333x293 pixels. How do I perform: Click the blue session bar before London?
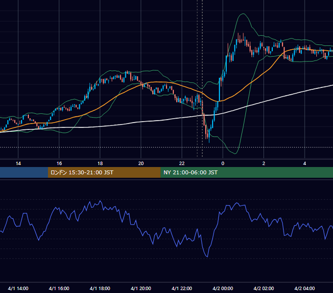pyautogui.click(x=24, y=172)
